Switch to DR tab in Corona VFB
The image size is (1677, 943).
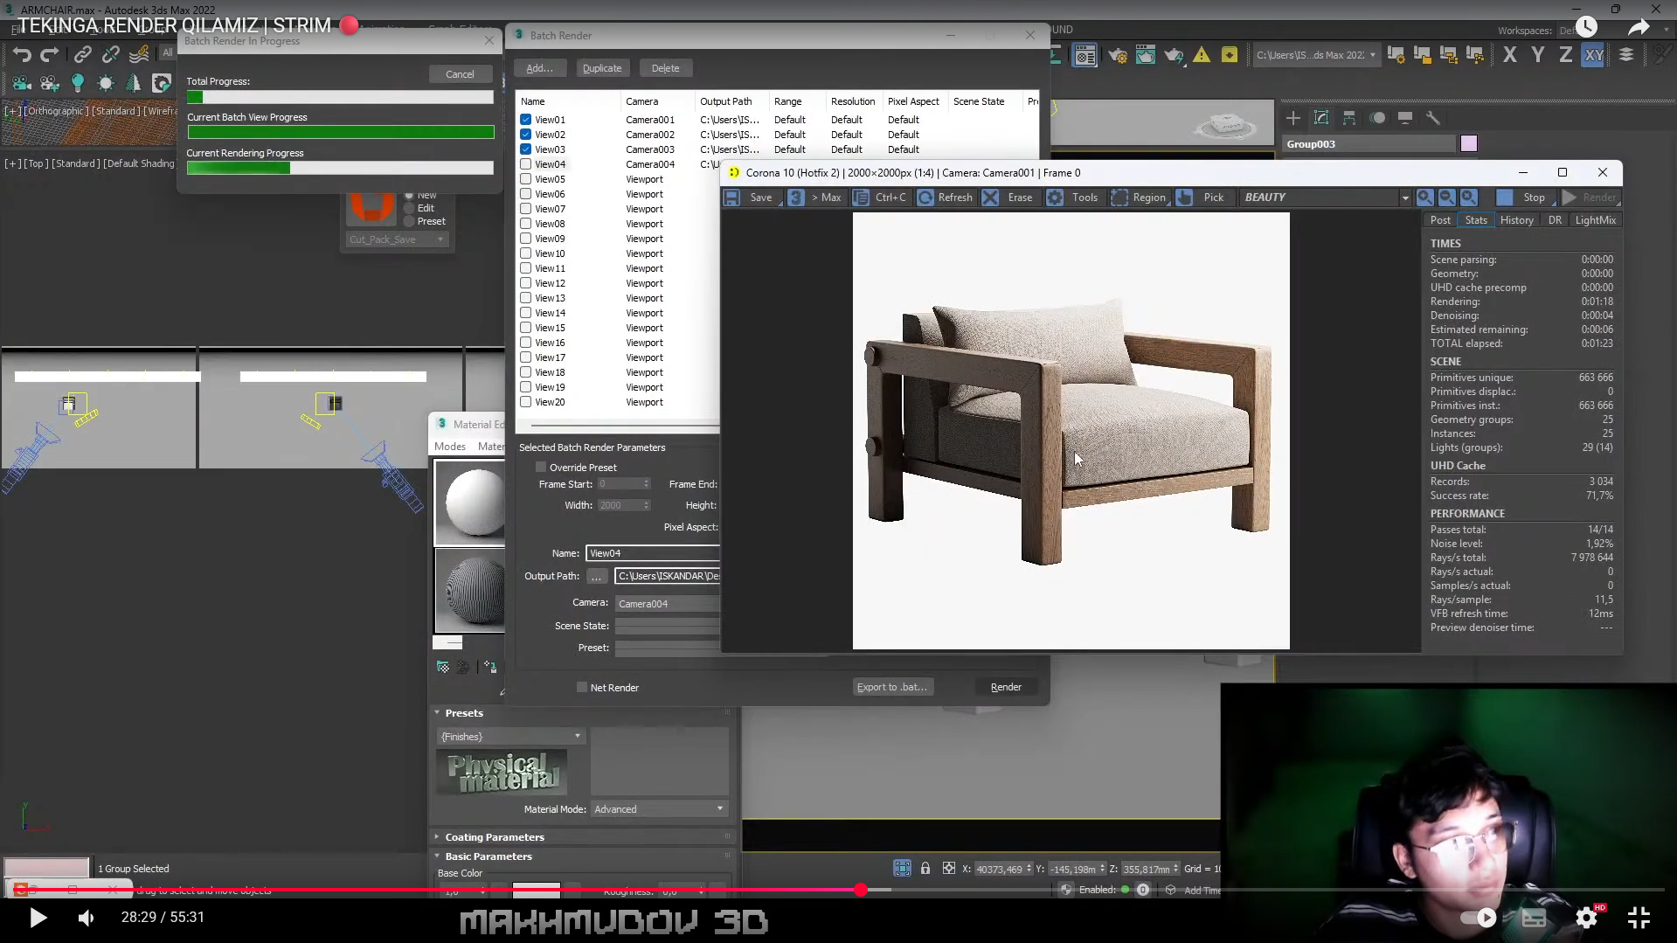click(1555, 220)
